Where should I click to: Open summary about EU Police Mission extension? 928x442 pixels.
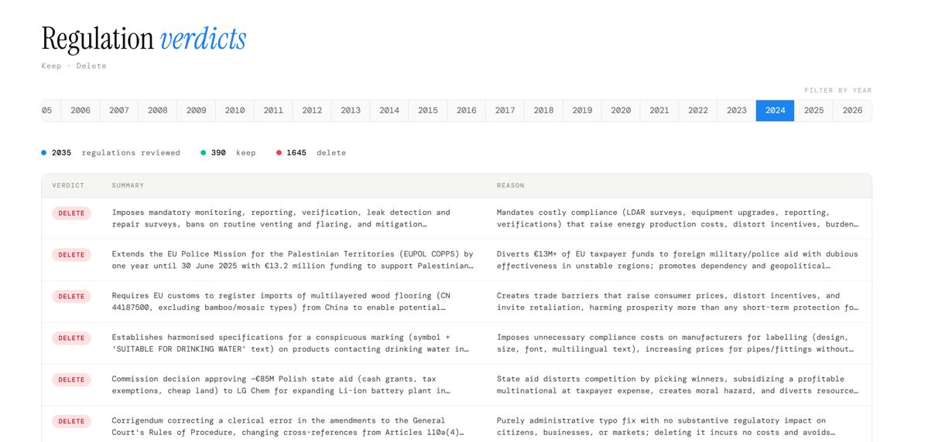pyautogui.click(x=293, y=260)
